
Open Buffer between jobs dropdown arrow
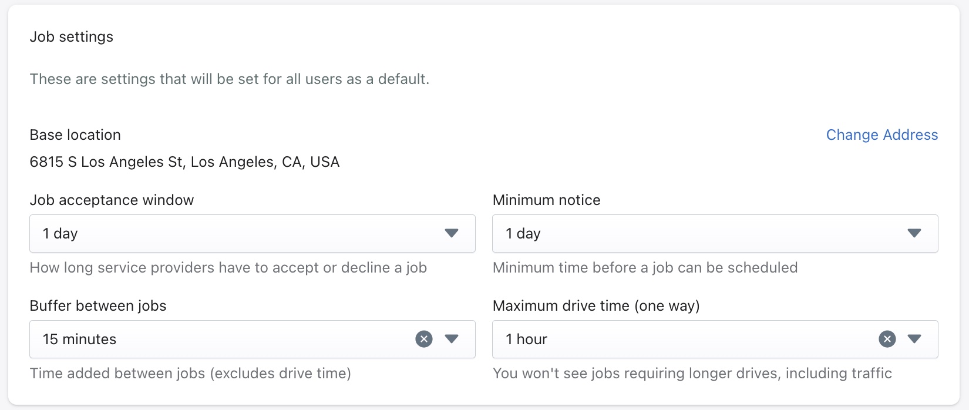click(452, 339)
